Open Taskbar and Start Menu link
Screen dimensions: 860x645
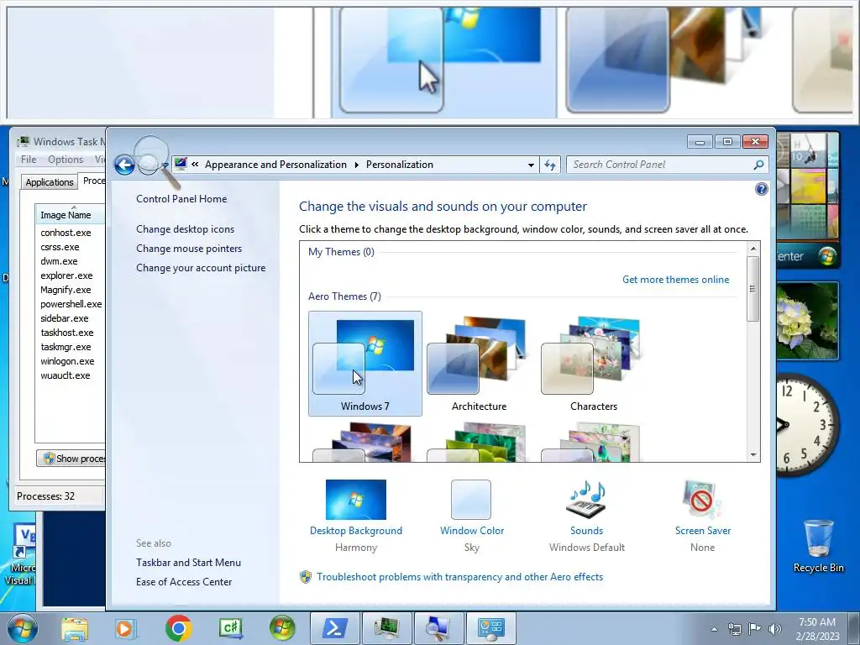(189, 563)
